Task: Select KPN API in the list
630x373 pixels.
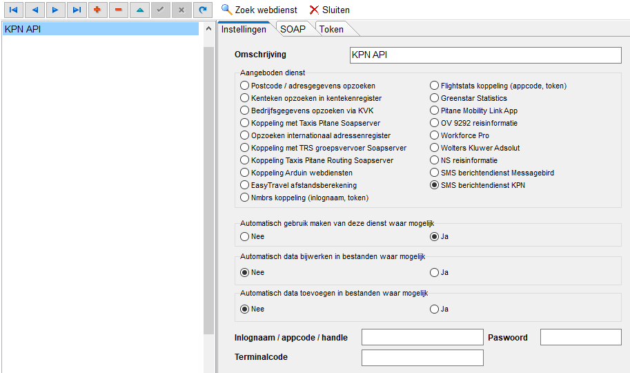Action: (x=101, y=29)
